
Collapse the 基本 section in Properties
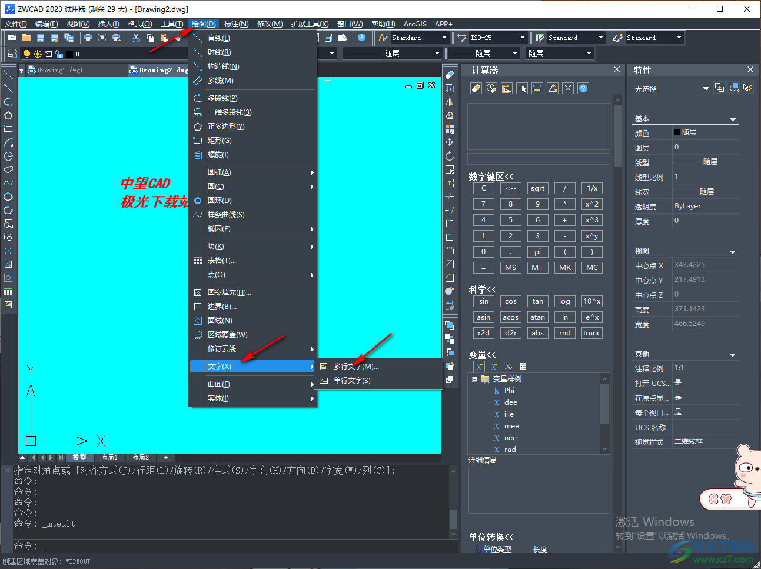point(733,119)
